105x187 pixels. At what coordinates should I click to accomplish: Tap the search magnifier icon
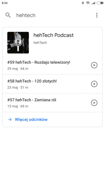[8, 15]
